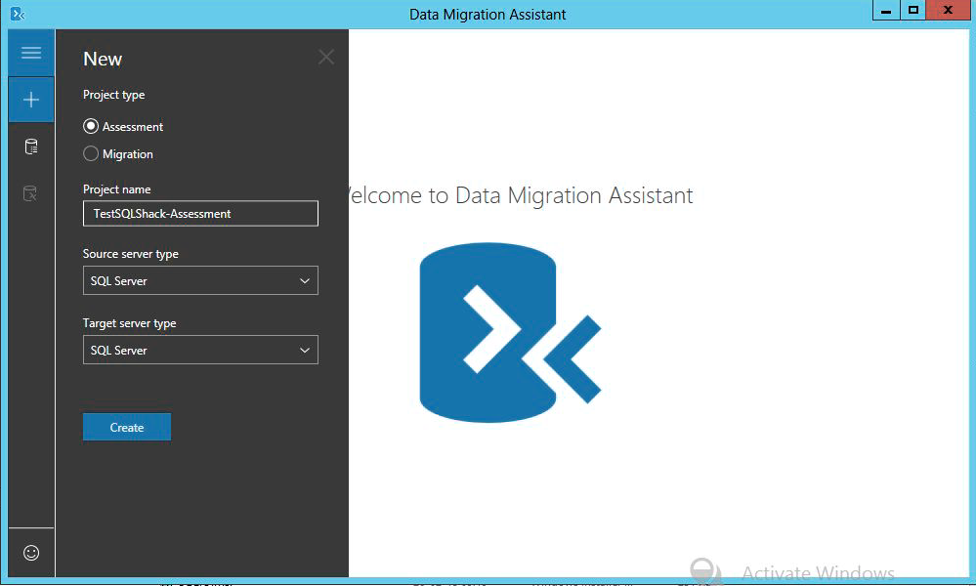Click the large Data Migration Assistant logo
The height and width of the screenshot is (586, 976).
(x=510, y=333)
